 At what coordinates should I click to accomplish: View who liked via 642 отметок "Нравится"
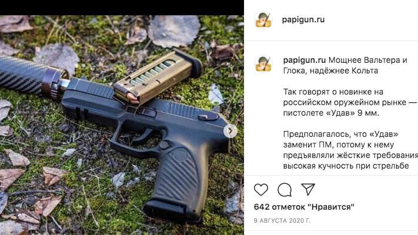(x=304, y=207)
